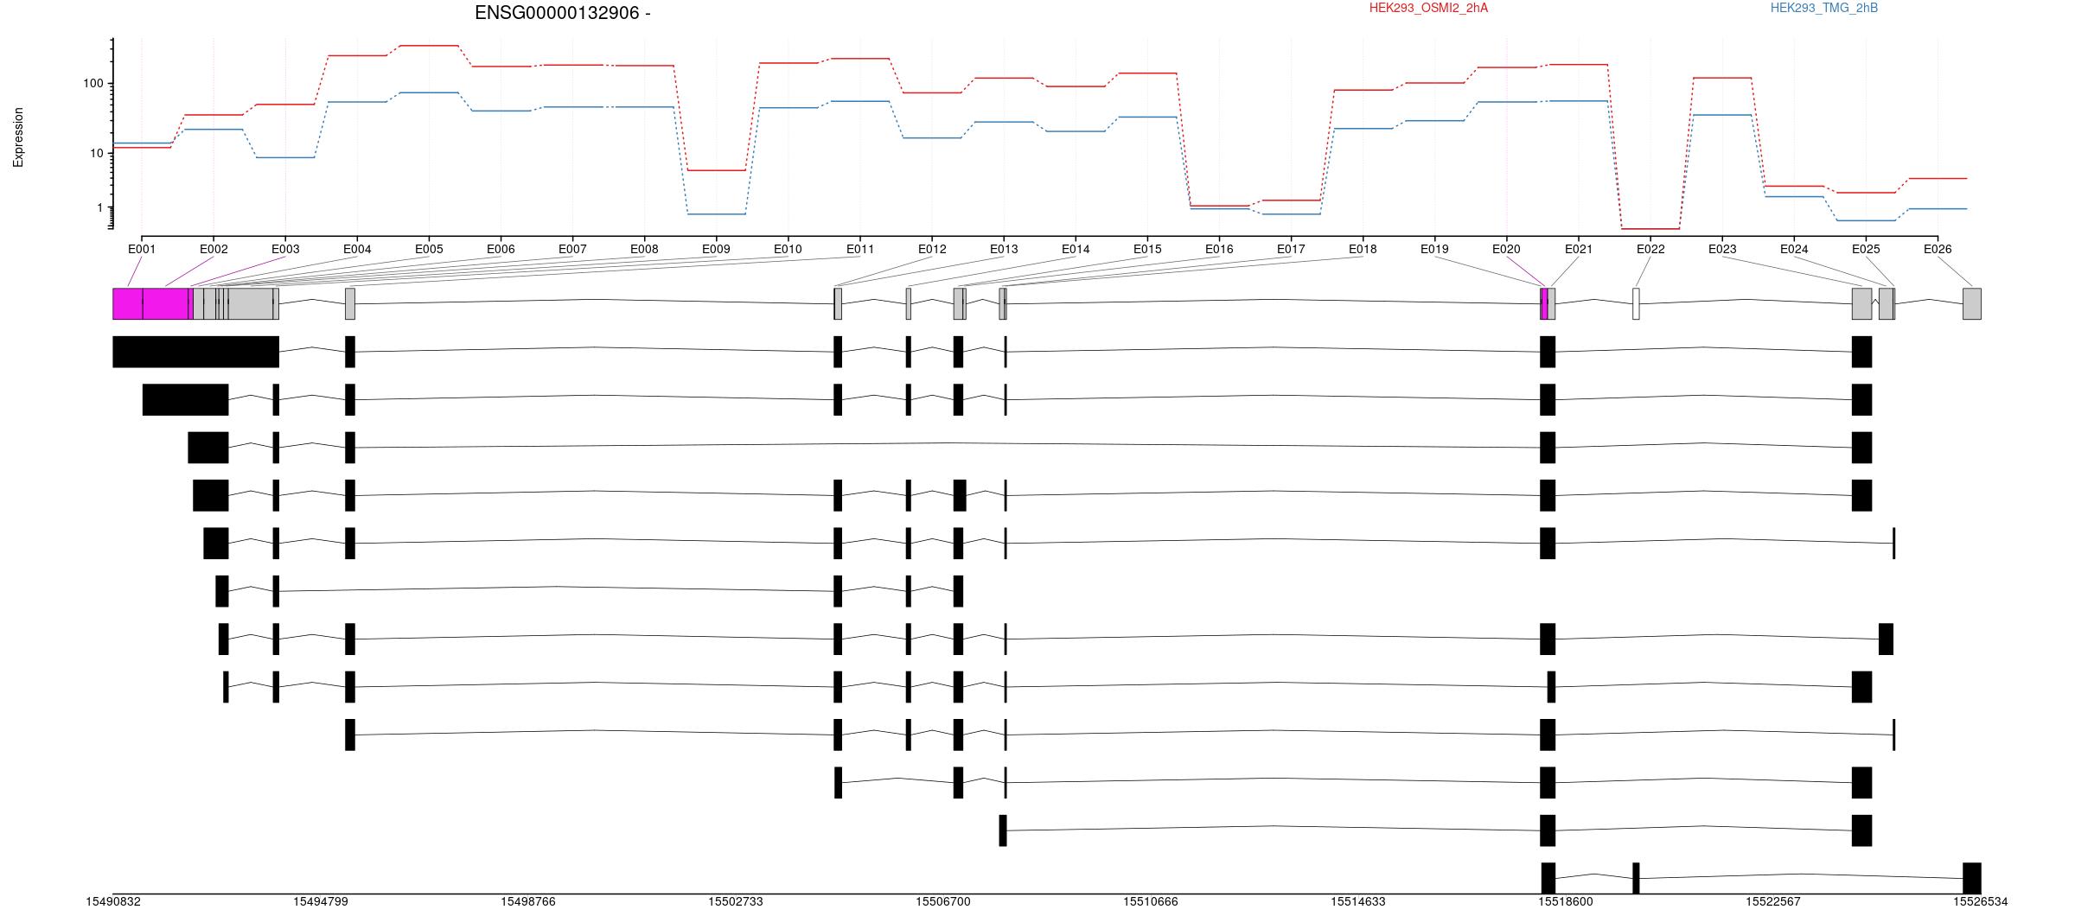
Task: Click exon label E023
Action: click(1722, 250)
